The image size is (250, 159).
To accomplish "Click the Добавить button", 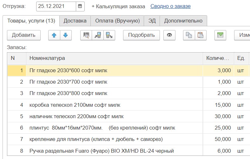I will (x=24, y=35).
